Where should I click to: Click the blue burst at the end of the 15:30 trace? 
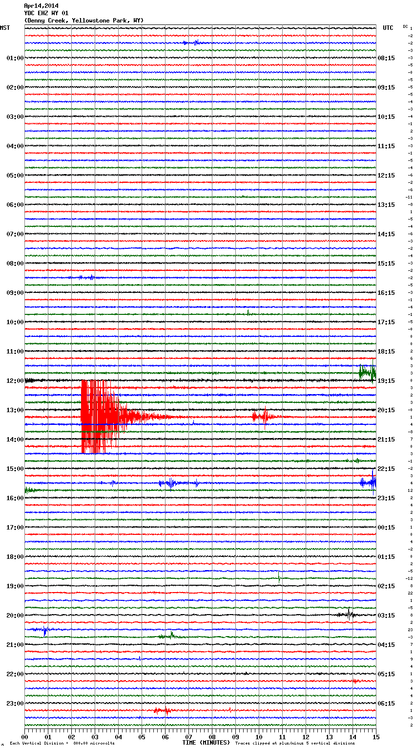[369, 483]
